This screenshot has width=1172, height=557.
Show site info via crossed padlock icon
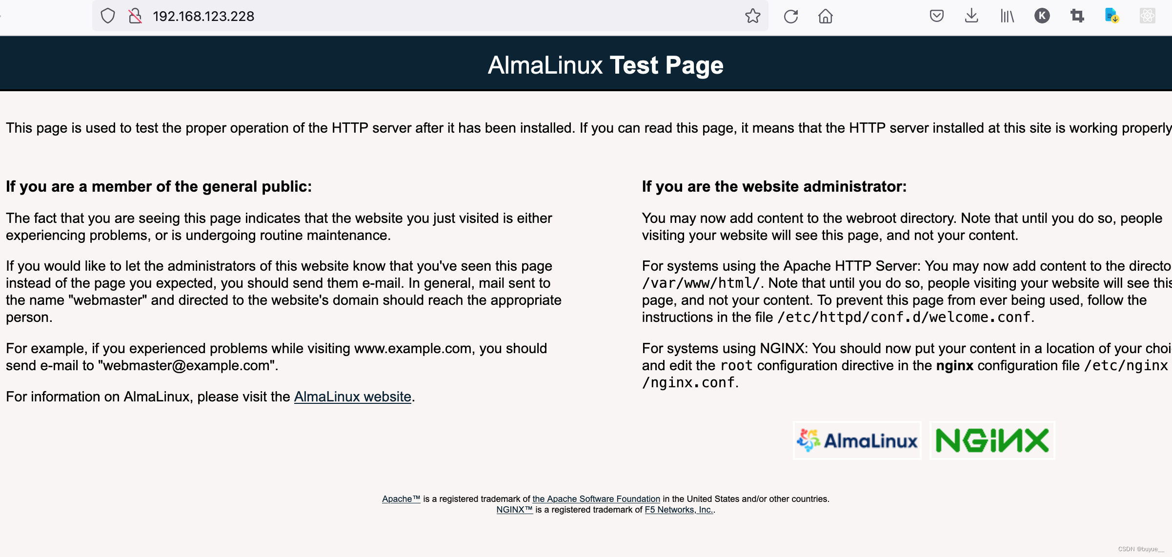[135, 16]
